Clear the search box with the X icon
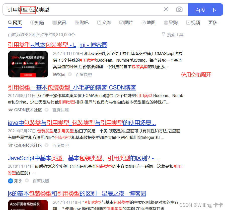The image size is (227, 210). 166,9
